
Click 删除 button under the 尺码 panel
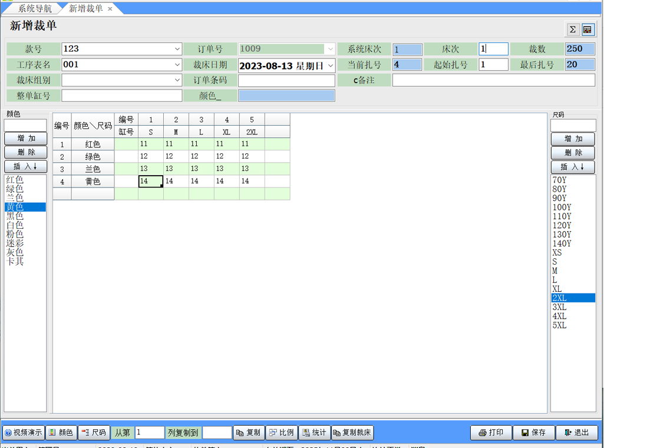[573, 153]
